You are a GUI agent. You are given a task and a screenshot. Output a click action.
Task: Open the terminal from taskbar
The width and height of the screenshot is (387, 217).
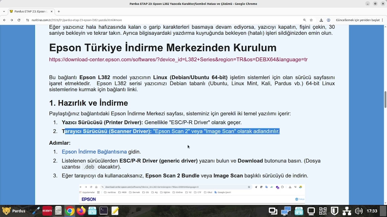pyautogui.click(x=104, y=211)
